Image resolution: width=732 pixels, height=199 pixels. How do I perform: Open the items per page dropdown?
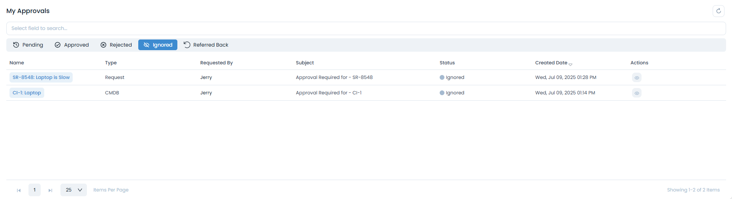tap(73, 190)
